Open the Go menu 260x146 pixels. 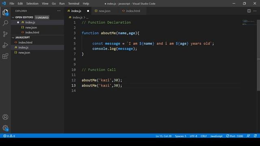[x=54, y=4]
